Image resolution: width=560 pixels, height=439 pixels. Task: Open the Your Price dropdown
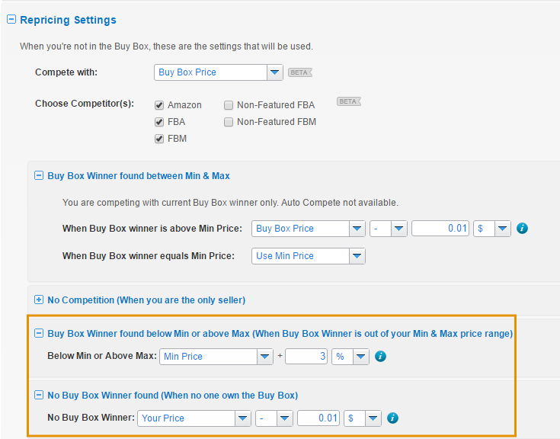point(194,418)
